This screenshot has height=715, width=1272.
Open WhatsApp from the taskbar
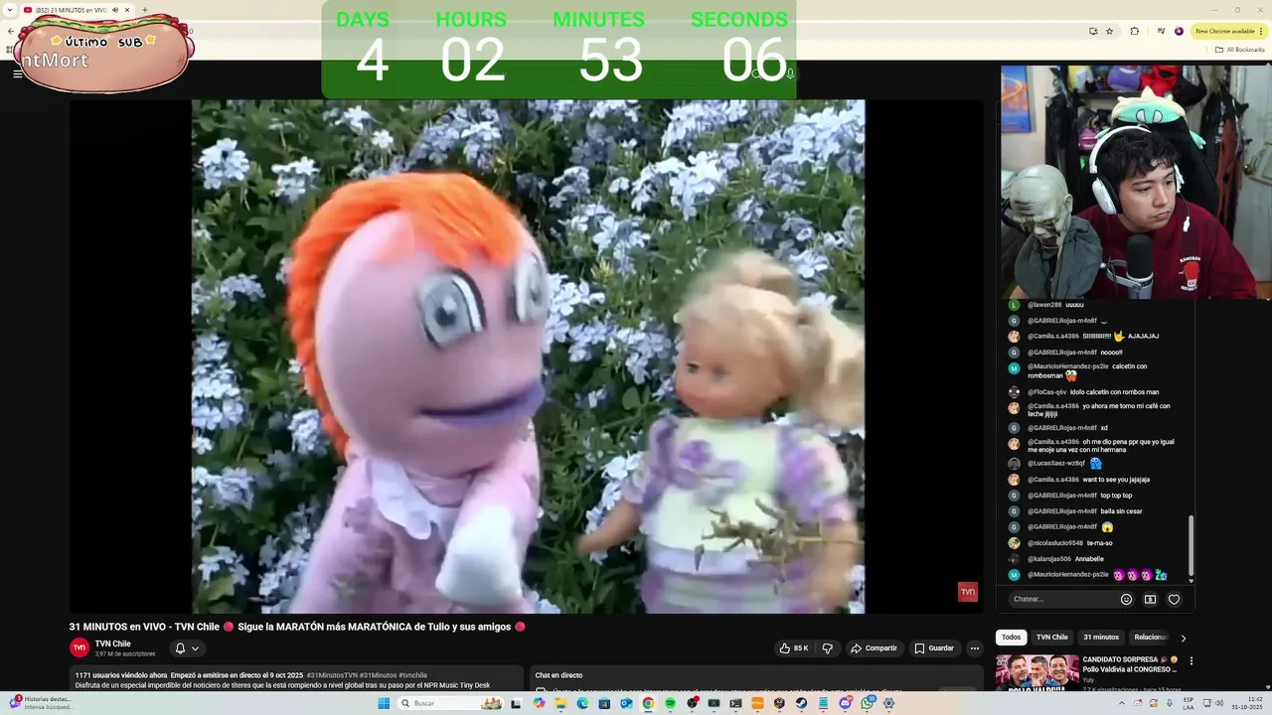pyautogui.click(x=867, y=703)
